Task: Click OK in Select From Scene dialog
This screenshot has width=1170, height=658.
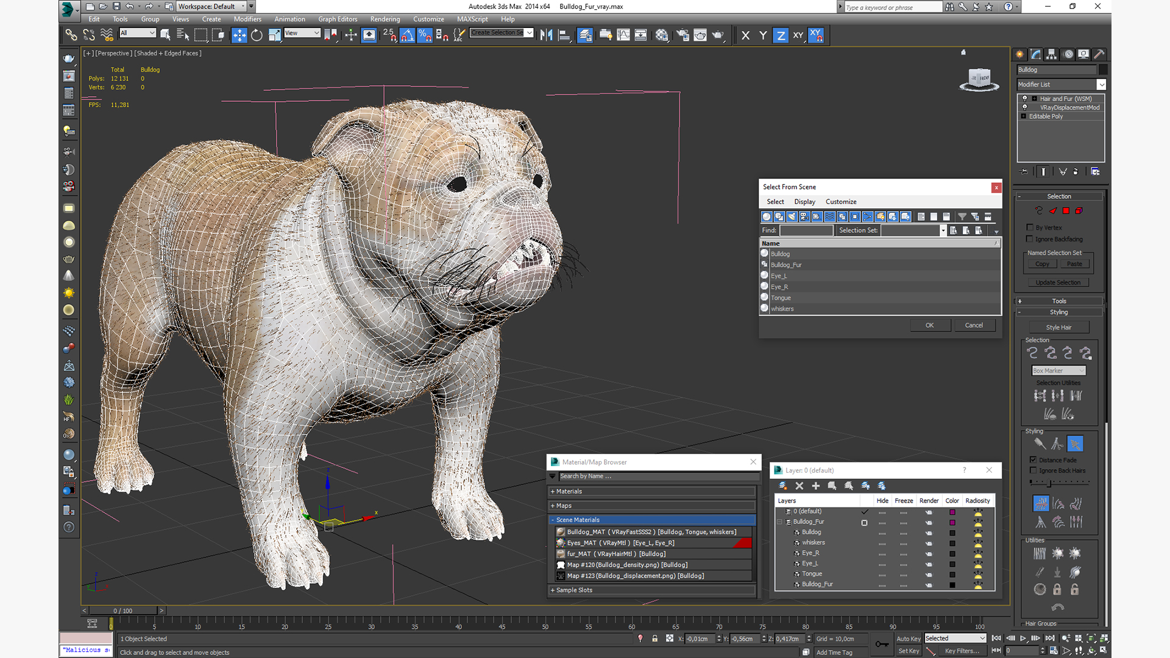Action: click(x=929, y=325)
